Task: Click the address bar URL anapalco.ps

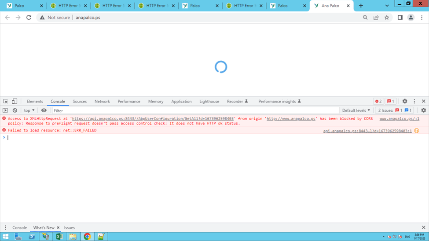Action: (88, 18)
